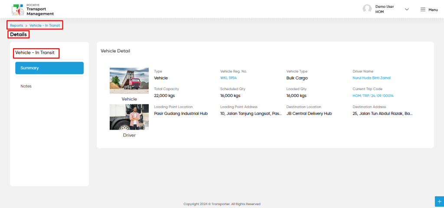
Task: Go to Reports breadcrumb link
Action: tap(16, 26)
